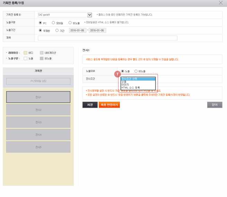Screen dimensions: 227x197
Task: Click the red numbered marker 1
Action: point(117,74)
